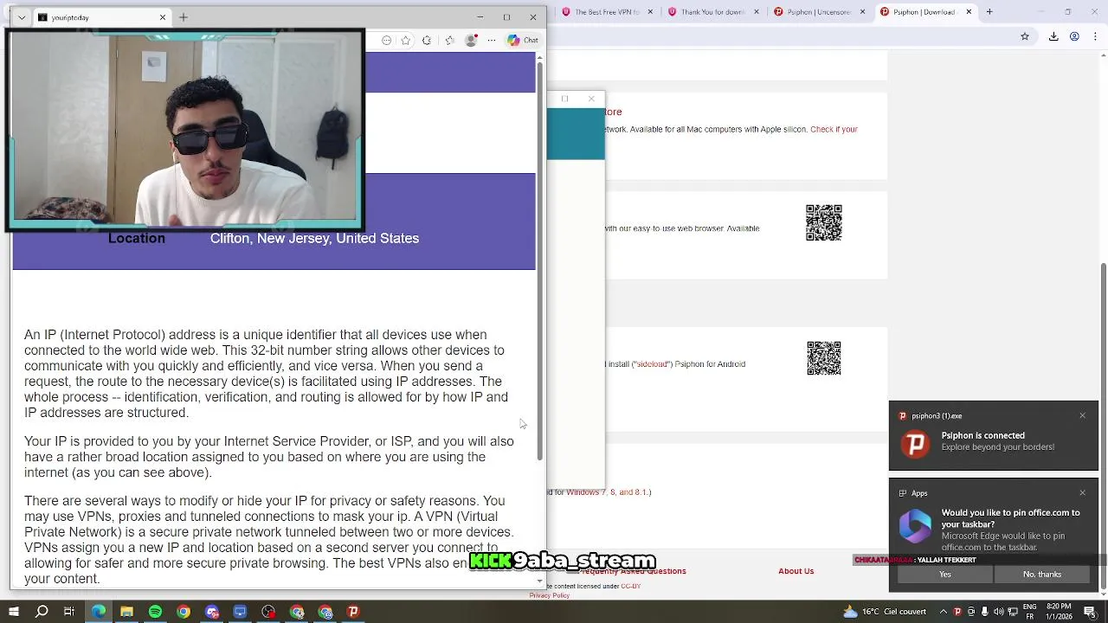Open 'Windows 7, 8, and 8.1' link

(607, 492)
